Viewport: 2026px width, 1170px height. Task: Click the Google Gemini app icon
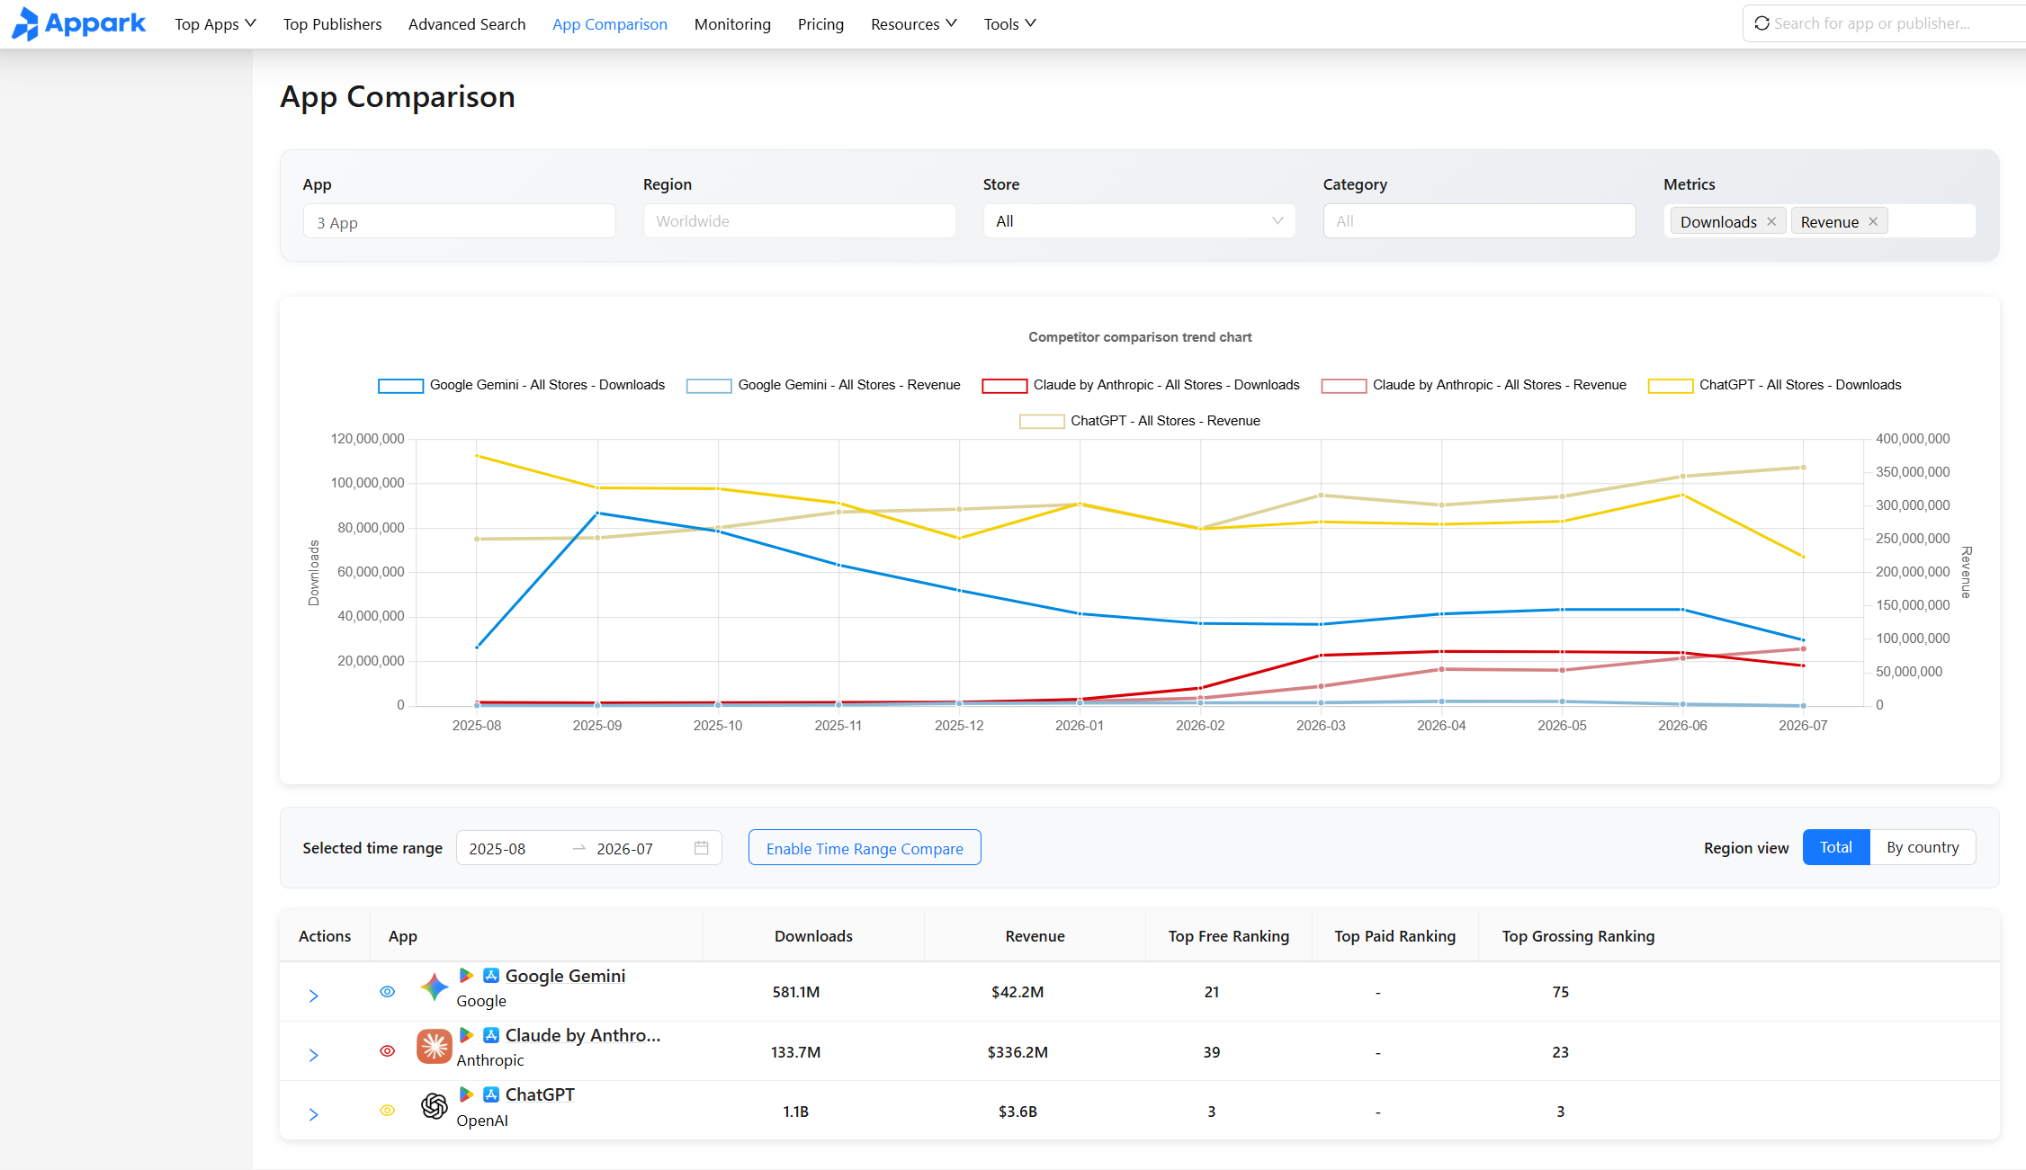click(434, 987)
